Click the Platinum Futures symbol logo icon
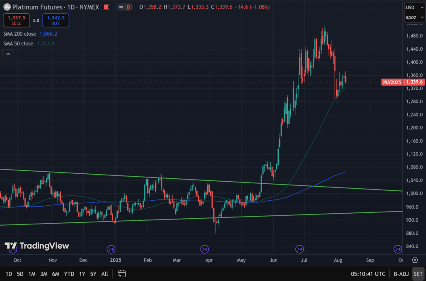Screen dimensions: 426x281 coord(7,7)
